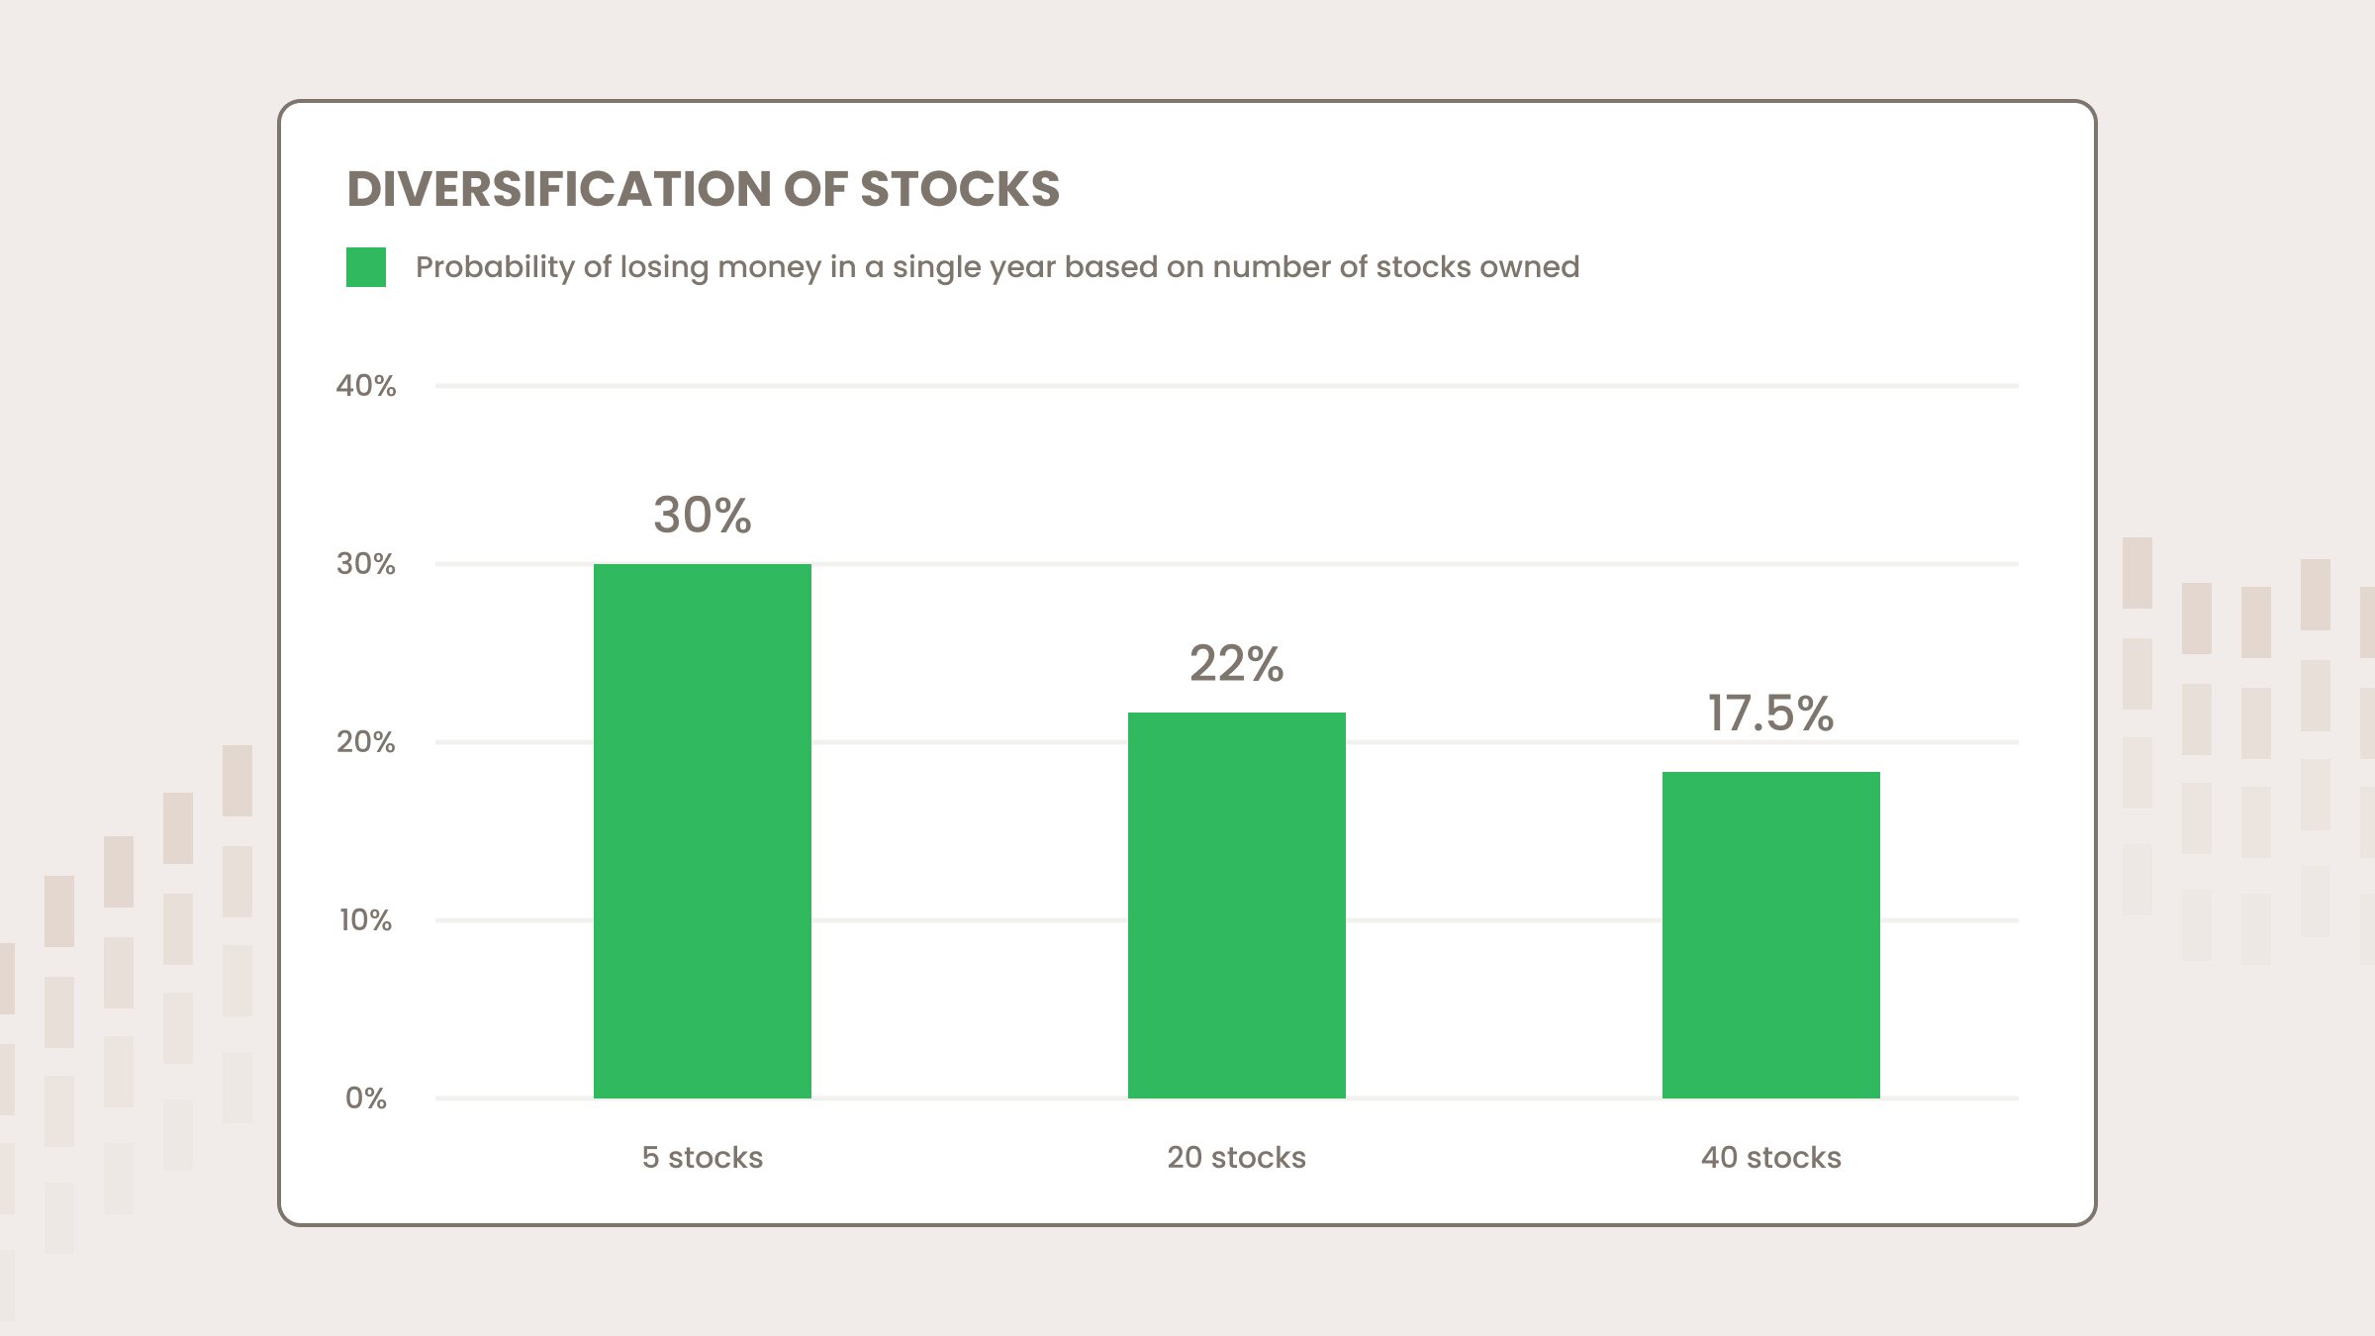This screenshot has width=2375, height=1336.
Task: Click the 20 stocks axis label
Action: [x=1237, y=1157]
